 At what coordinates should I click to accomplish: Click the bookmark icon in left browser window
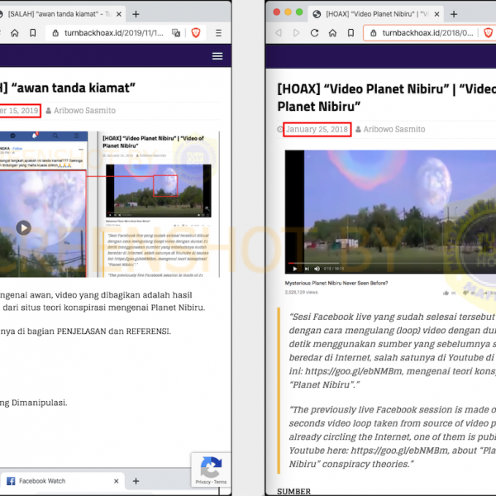(33, 33)
